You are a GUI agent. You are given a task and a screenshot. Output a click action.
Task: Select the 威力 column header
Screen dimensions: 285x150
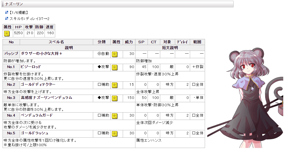point(129,42)
